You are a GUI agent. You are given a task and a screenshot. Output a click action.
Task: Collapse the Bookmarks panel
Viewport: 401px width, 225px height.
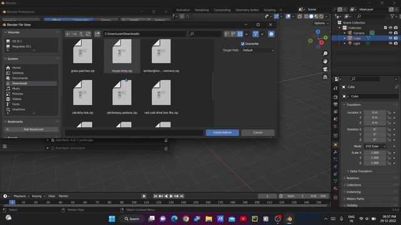tap(5, 122)
